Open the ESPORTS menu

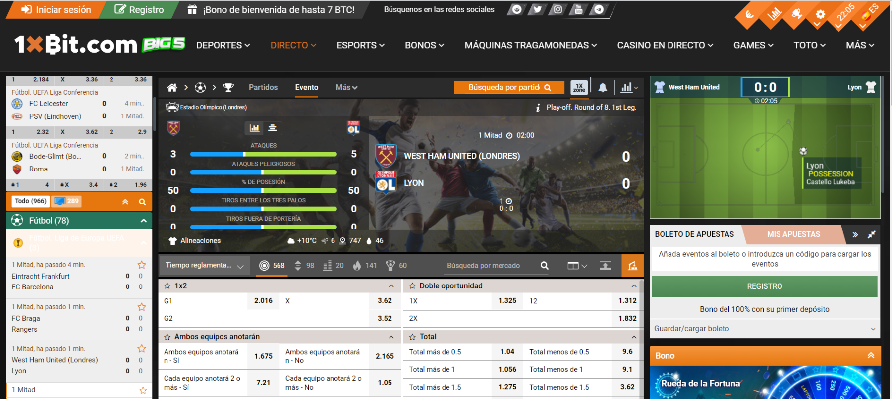pyautogui.click(x=361, y=45)
